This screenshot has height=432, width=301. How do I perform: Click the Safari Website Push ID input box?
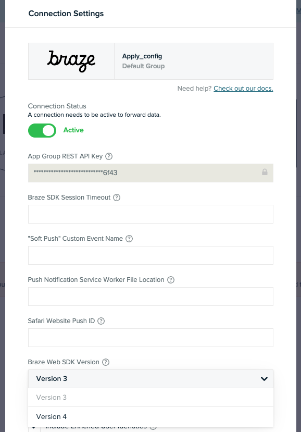coord(150,337)
